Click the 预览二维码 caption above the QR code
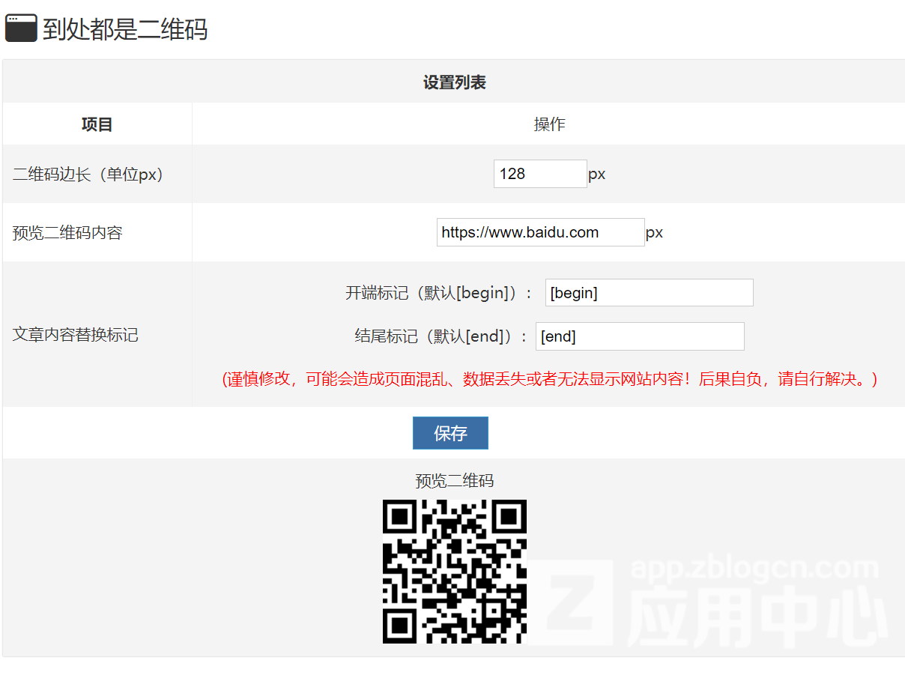The height and width of the screenshot is (678, 905). click(454, 481)
